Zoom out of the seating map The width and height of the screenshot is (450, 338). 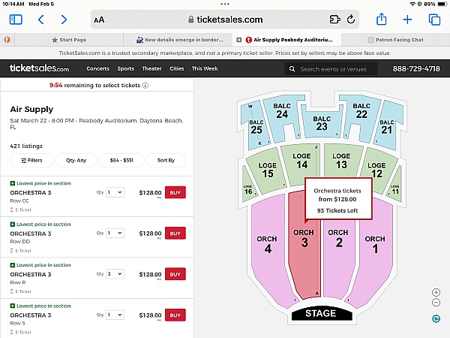coord(436,303)
